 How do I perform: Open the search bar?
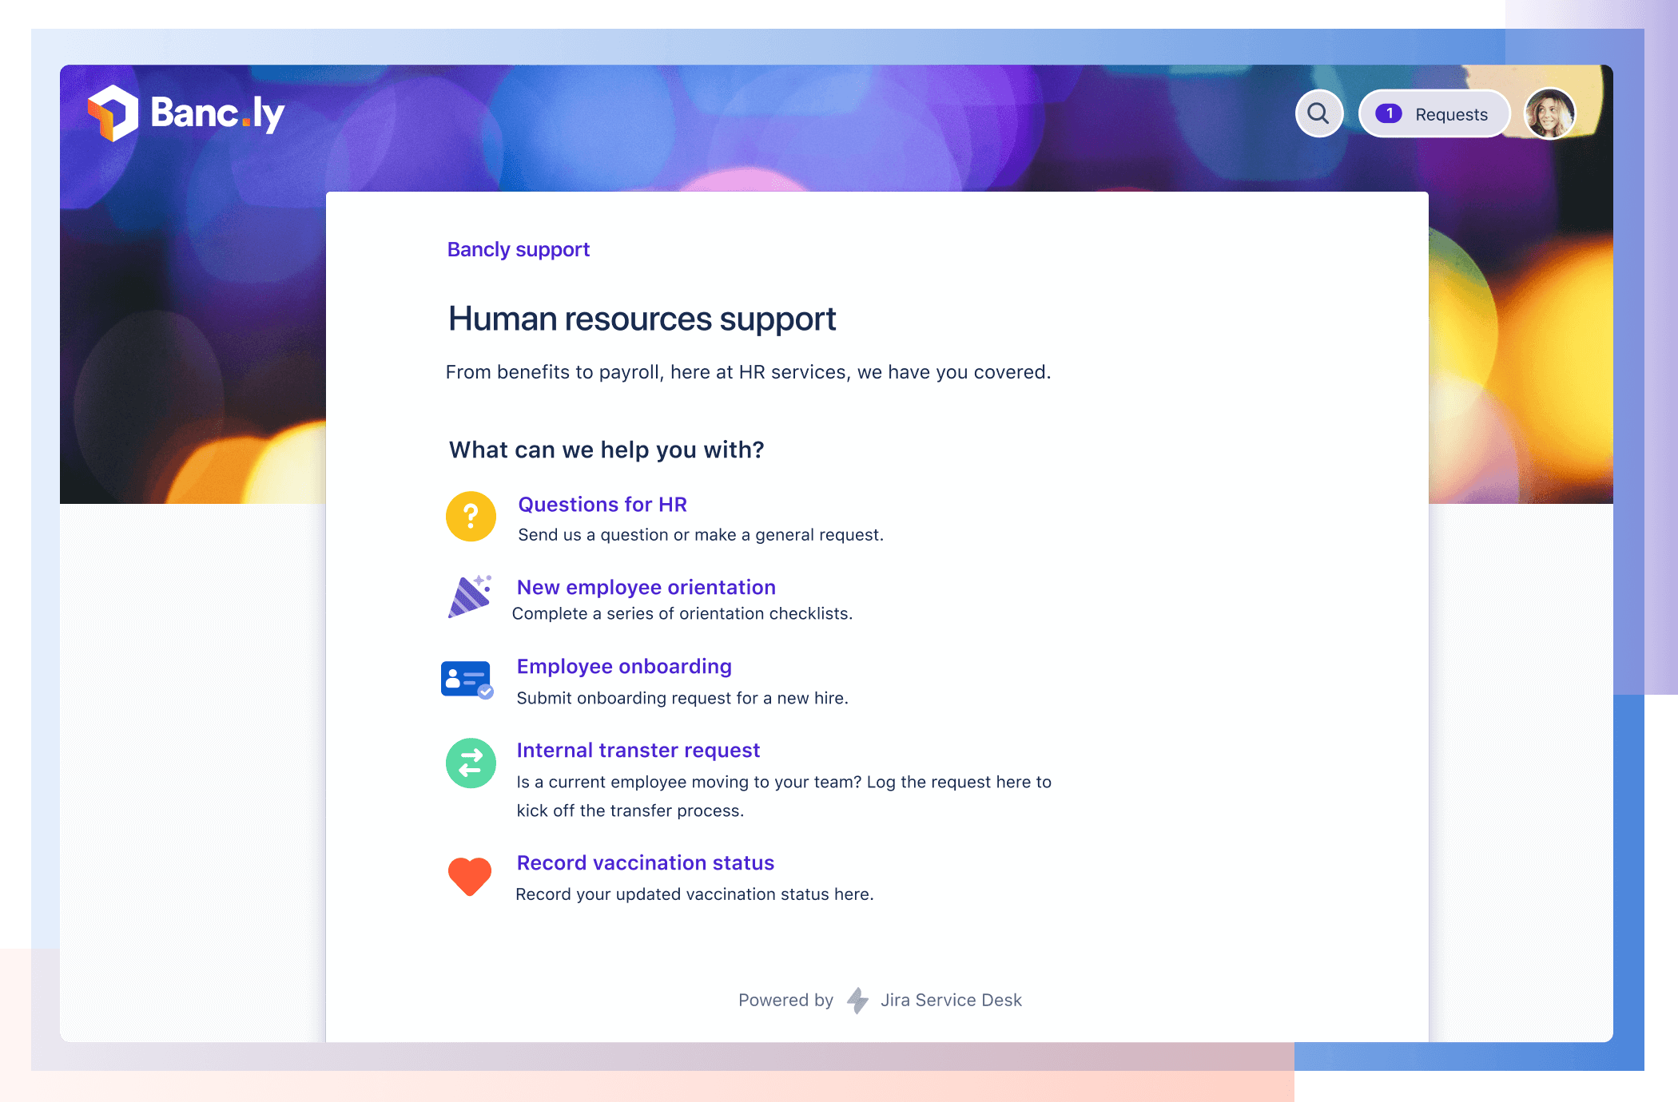click(1318, 113)
